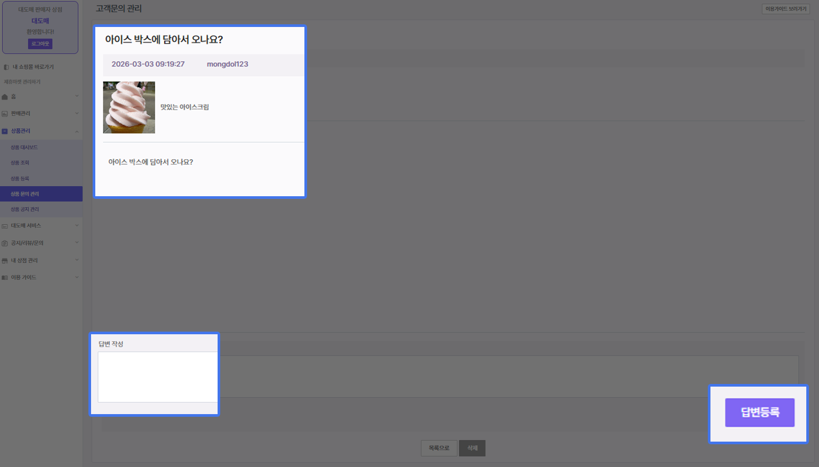Open 상품 조회 submenu item
The image size is (819, 467).
click(x=20, y=163)
